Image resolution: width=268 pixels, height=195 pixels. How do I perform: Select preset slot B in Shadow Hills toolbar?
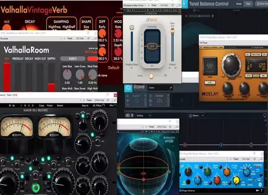point(25,105)
